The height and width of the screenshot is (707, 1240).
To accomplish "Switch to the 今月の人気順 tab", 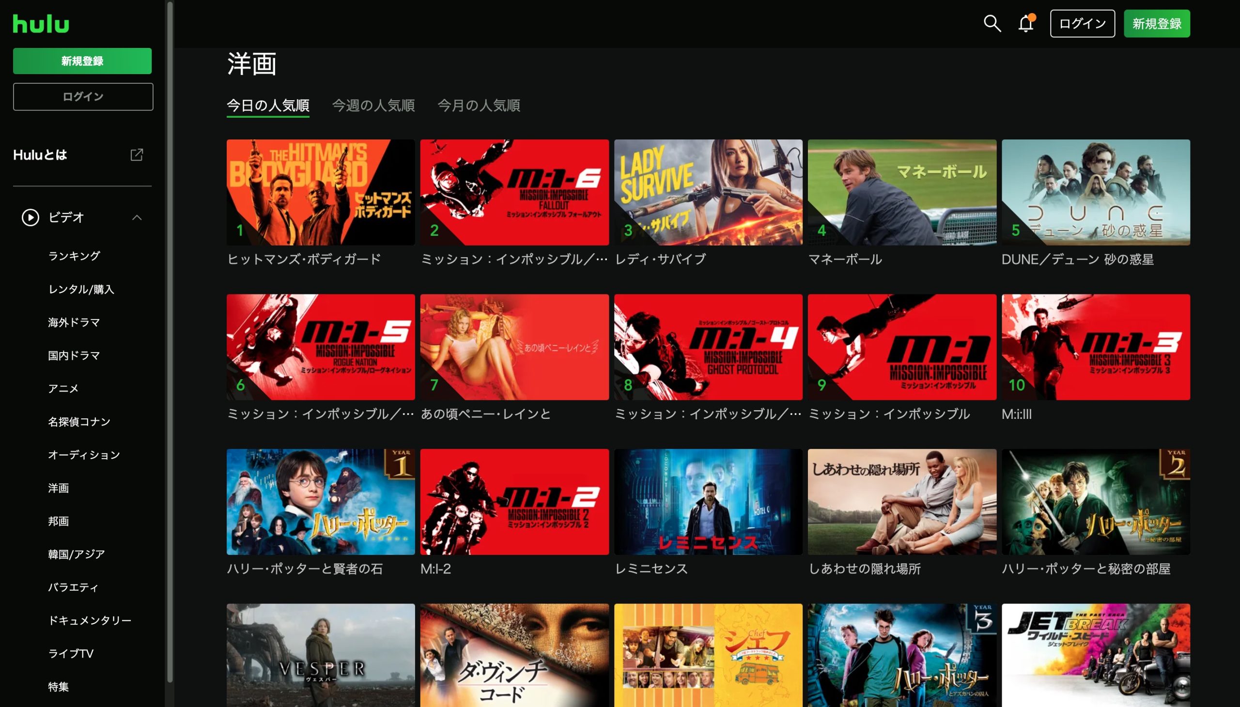I will tap(479, 106).
